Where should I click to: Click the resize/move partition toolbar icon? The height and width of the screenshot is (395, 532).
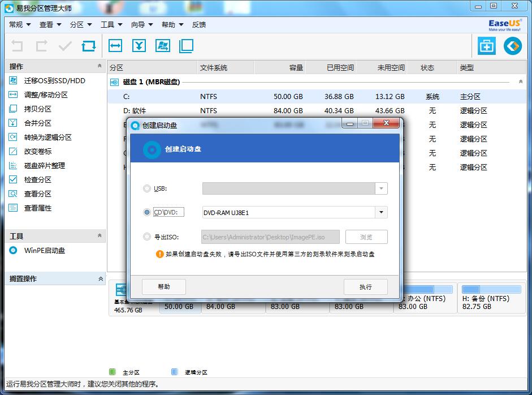coord(115,45)
